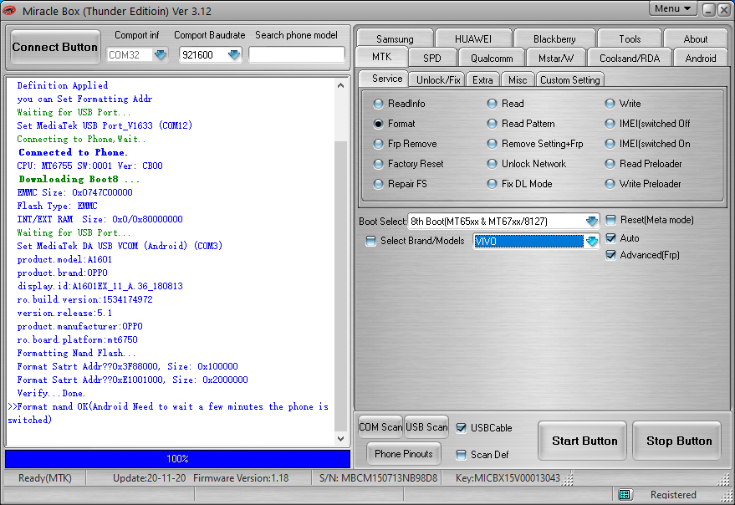The image size is (735, 505).
Task: Switch to the SPD tab
Action: click(x=432, y=58)
